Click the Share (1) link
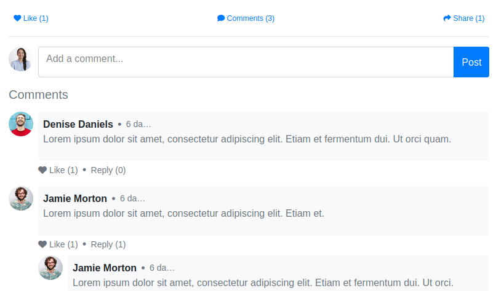The width and height of the screenshot is (496, 291). click(464, 18)
